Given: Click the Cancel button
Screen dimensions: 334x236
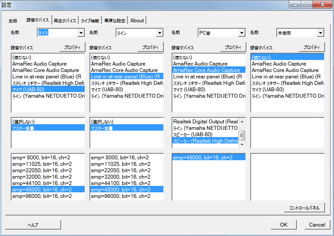Looking at the screenshot, I should click(x=317, y=225).
